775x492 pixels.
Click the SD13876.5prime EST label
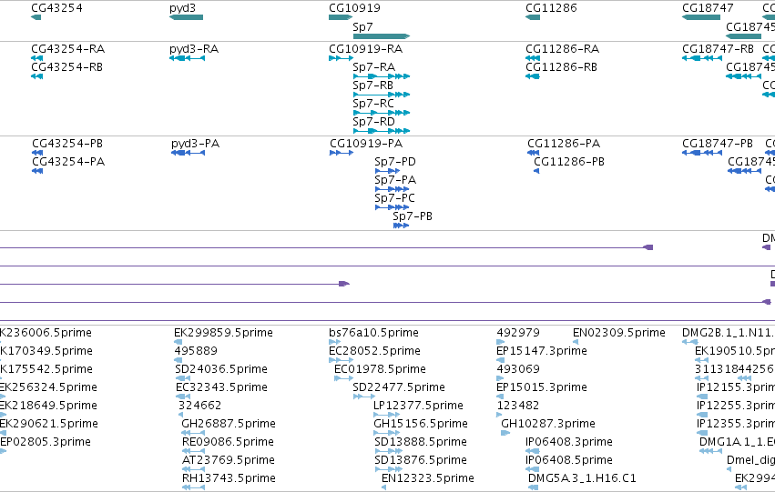(x=421, y=460)
